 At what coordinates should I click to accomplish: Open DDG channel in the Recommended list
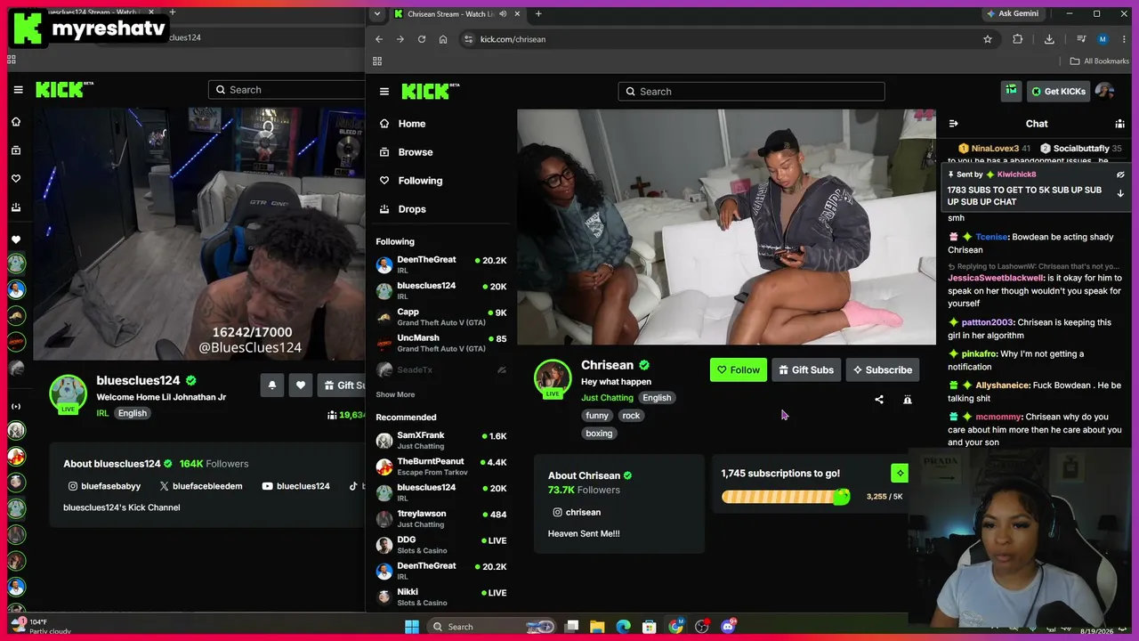coord(441,545)
